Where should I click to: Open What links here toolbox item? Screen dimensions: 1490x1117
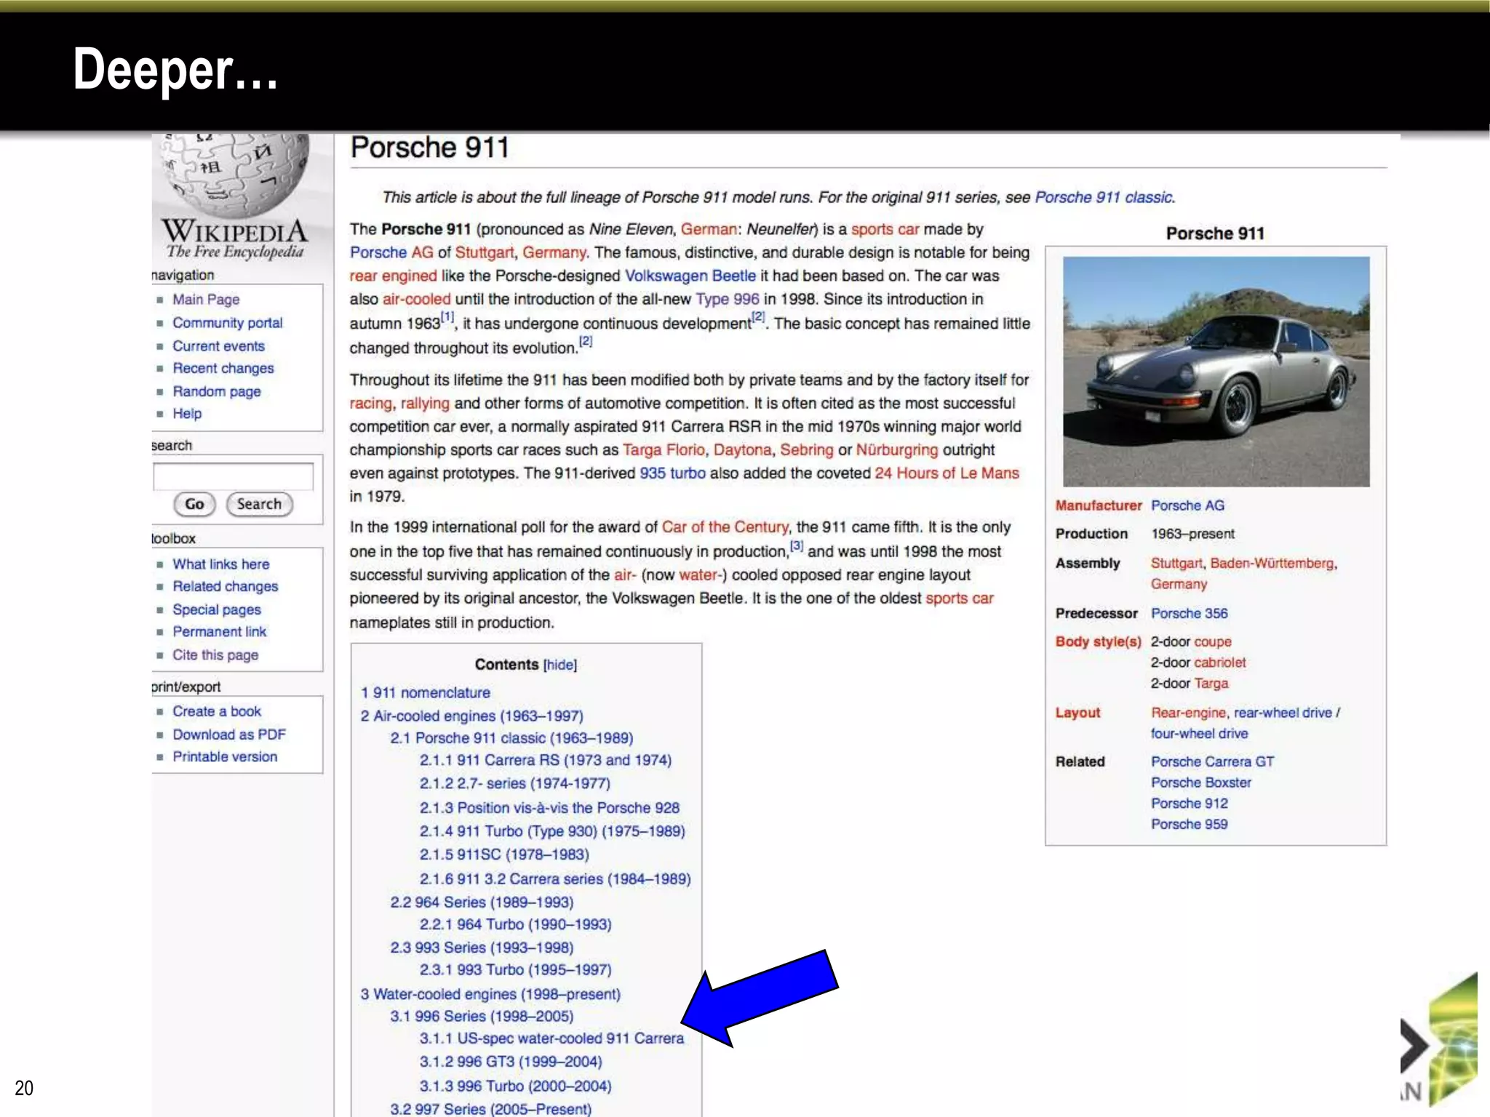pyautogui.click(x=220, y=564)
